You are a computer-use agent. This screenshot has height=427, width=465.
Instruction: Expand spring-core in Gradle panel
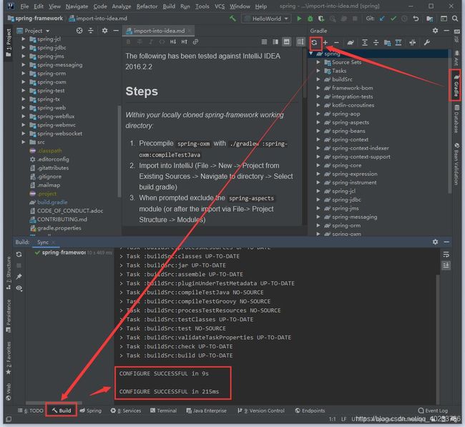pyautogui.click(x=318, y=165)
